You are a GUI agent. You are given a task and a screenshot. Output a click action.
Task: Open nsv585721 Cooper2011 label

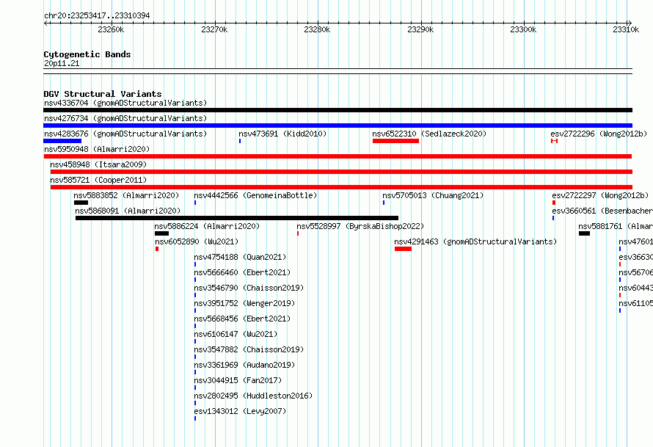[98, 180]
